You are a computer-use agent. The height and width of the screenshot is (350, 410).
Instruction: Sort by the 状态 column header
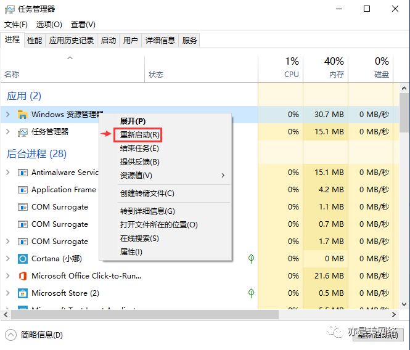coord(202,69)
